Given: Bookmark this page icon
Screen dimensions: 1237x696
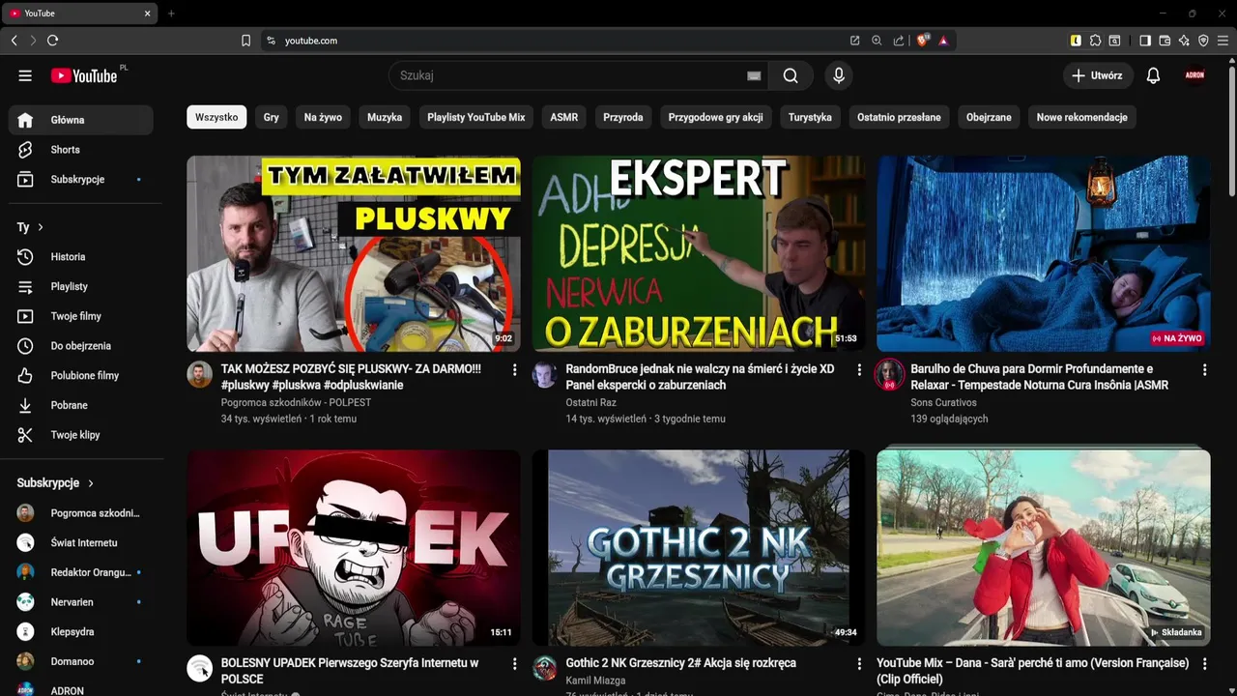Looking at the screenshot, I should pos(245,41).
